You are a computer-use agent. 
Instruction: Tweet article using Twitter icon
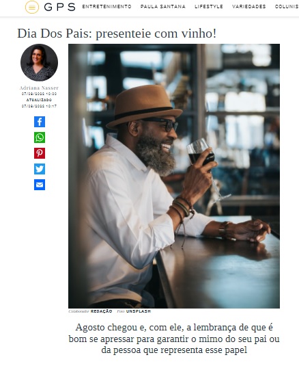pyautogui.click(x=40, y=169)
